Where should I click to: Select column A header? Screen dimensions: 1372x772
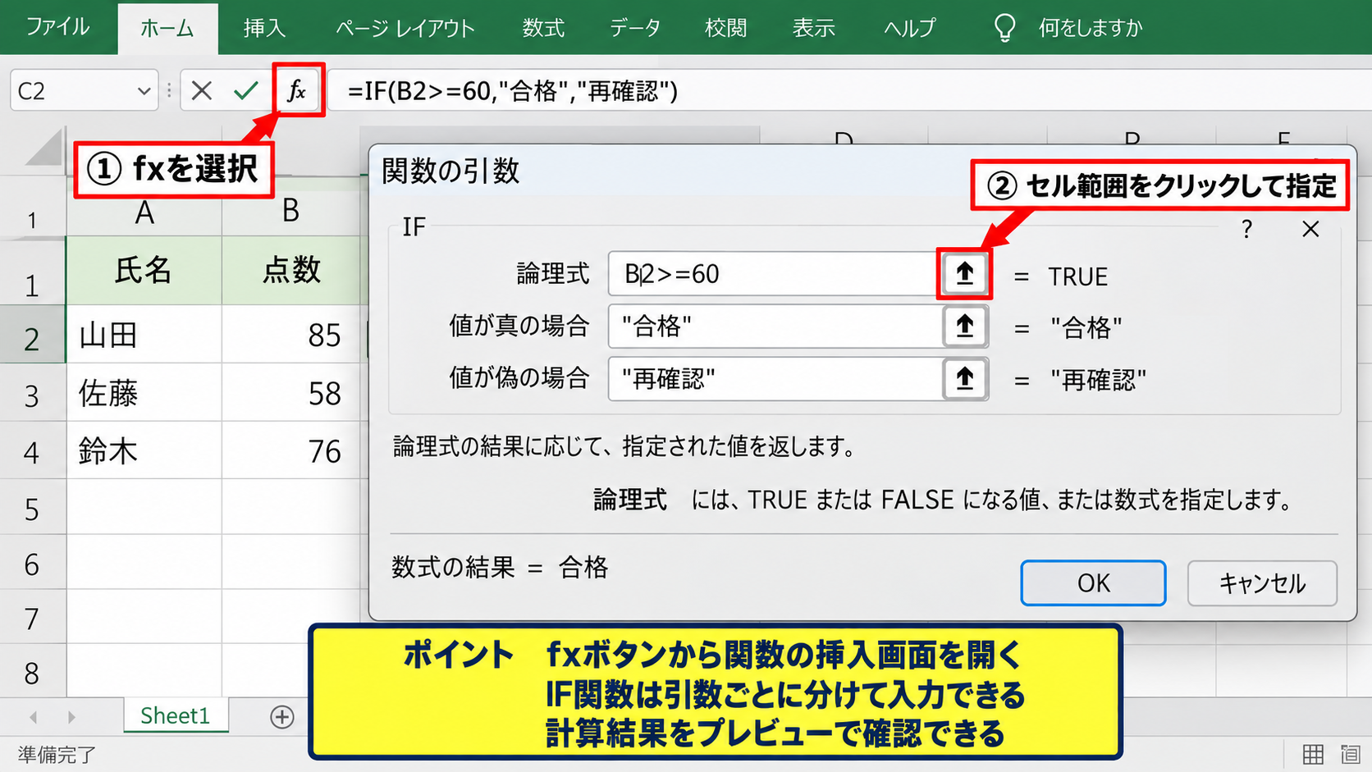[144, 212]
